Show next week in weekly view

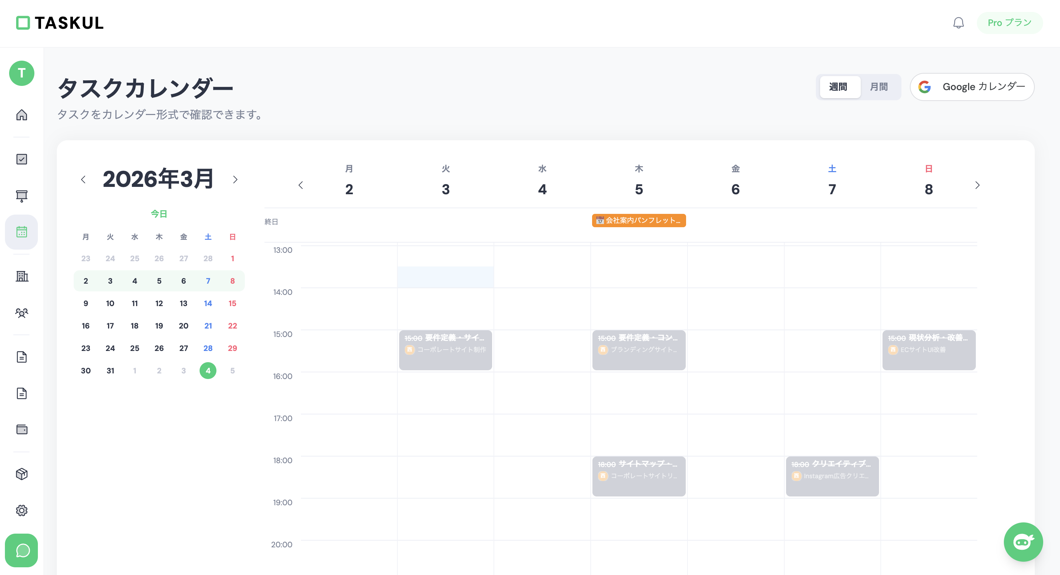click(x=977, y=185)
